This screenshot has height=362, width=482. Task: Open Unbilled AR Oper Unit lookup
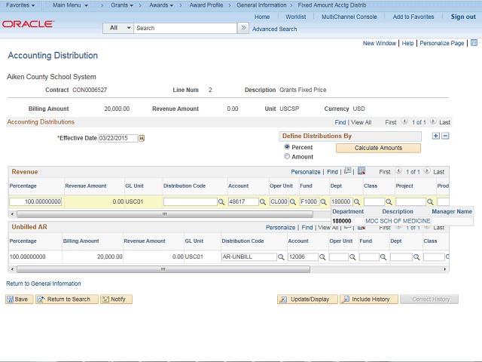(x=352, y=257)
